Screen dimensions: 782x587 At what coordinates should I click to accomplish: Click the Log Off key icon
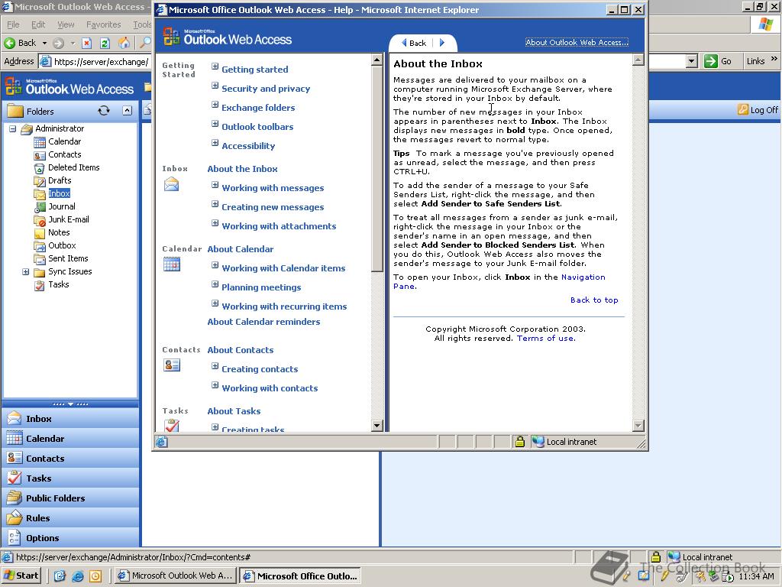tap(743, 109)
